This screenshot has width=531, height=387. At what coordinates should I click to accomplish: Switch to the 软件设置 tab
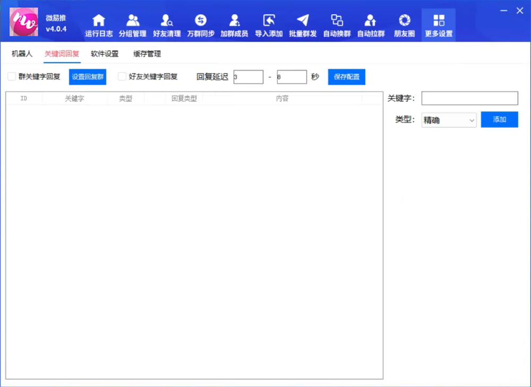pyautogui.click(x=105, y=54)
